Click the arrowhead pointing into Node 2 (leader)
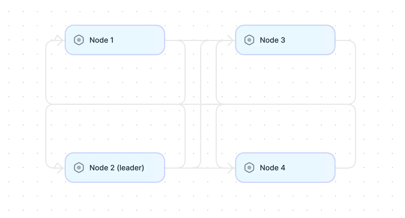Viewport: 405px width, 218px height. [60, 168]
